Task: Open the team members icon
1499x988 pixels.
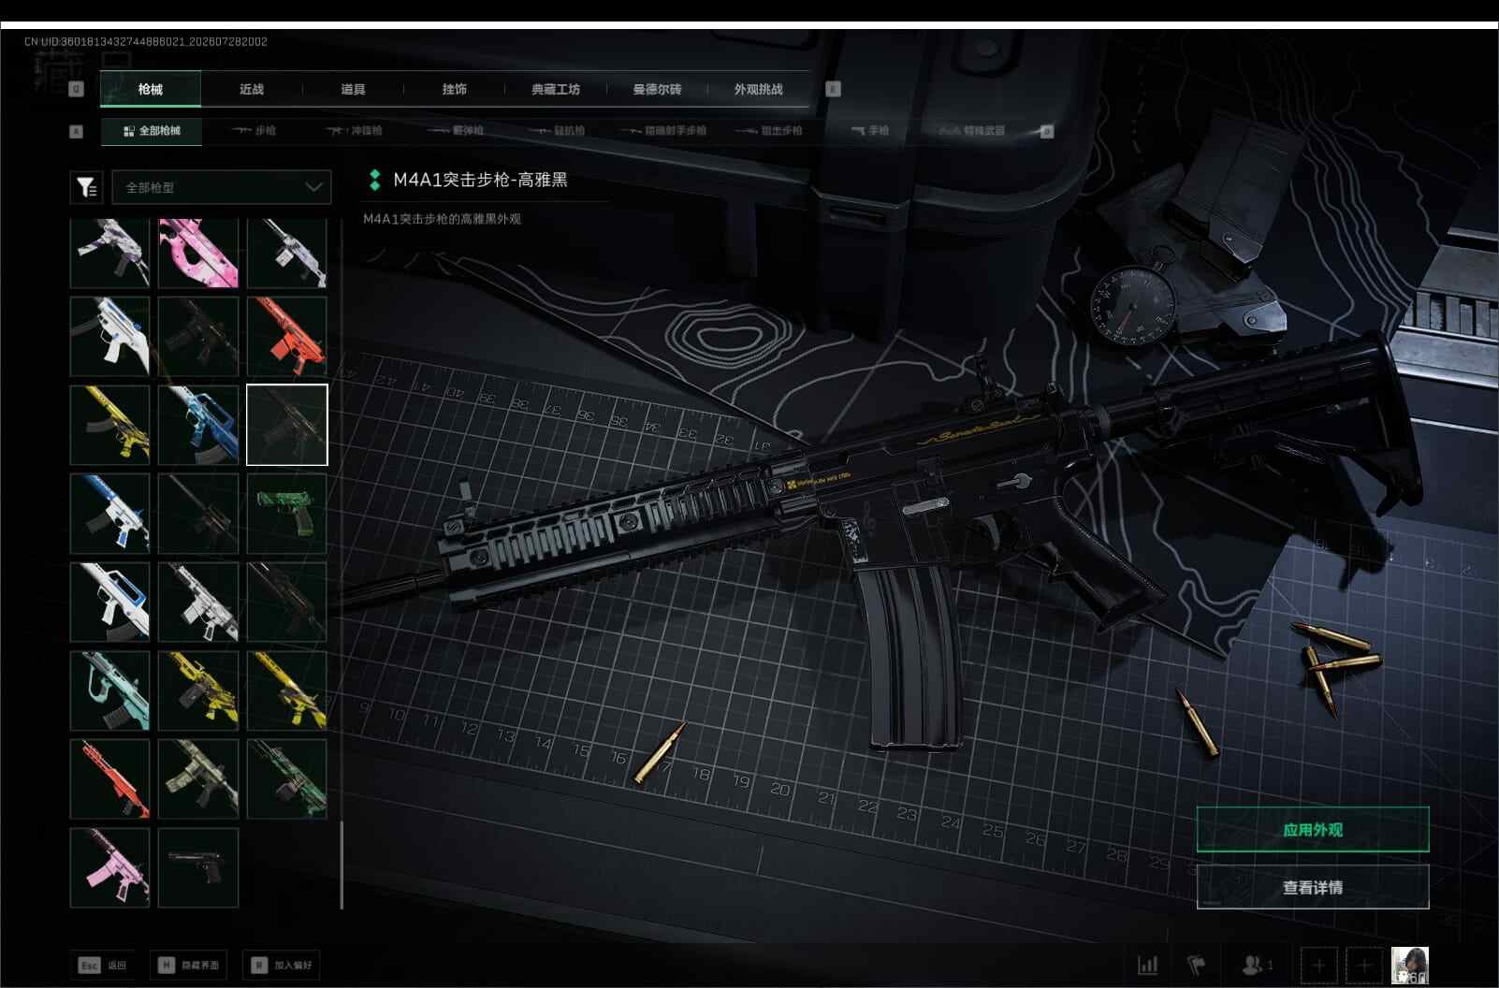Action: [x=1257, y=965]
